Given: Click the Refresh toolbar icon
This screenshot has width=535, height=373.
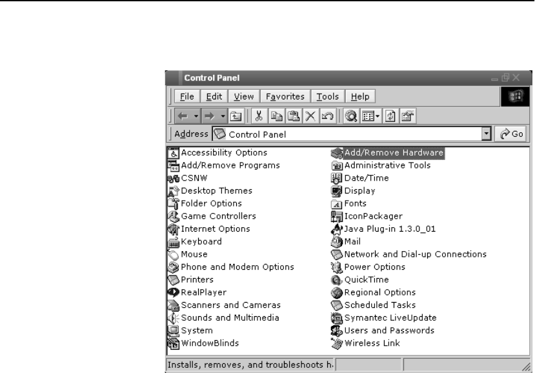Looking at the screenshot, I should click(390, 116).
